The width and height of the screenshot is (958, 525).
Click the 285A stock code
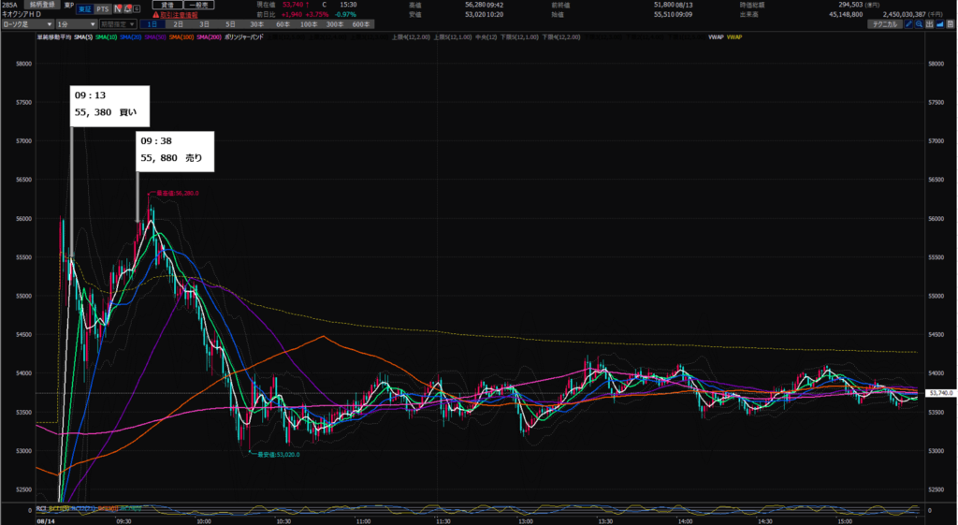click(x=9, y=5)
